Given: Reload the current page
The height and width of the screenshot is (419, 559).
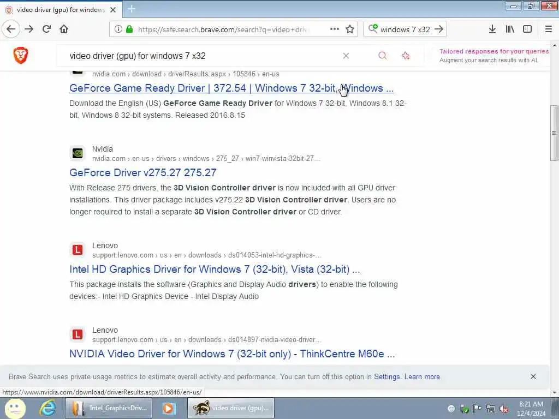Looking at the screenshot, I should (46, 29).
